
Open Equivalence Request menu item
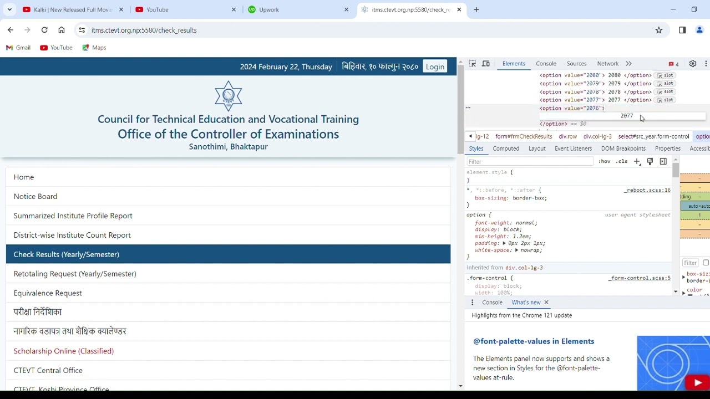pos(228,293)
